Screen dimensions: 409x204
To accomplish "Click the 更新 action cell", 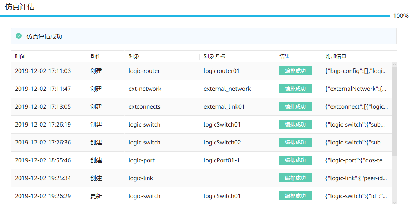I will click(96, 196).
